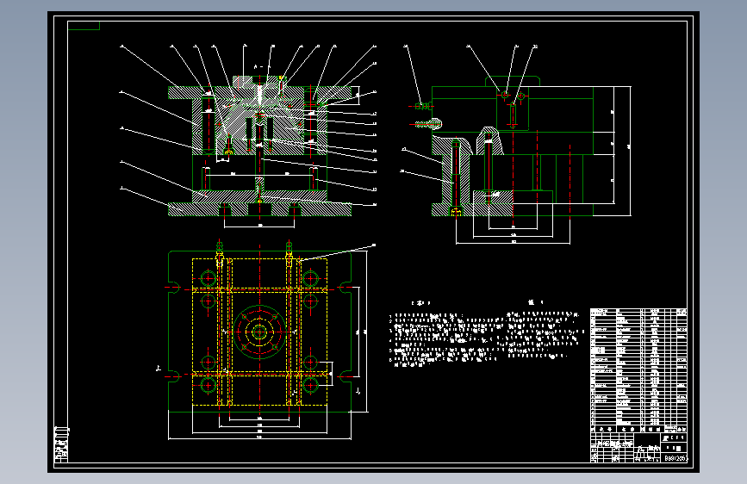Select the small green rectangle on the drawing frame corner
Screen dimensions: 747x484
(84, 26)
